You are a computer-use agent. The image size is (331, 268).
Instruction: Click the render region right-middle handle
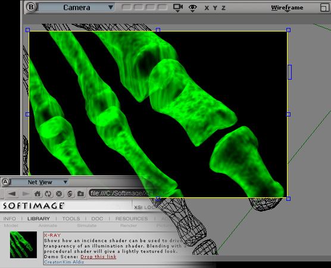(288, 115)
